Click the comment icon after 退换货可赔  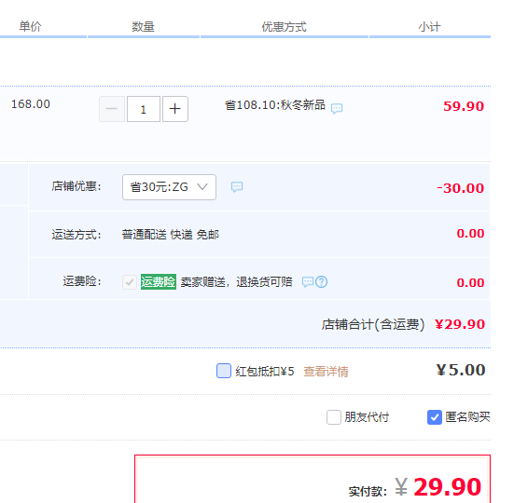308,281
